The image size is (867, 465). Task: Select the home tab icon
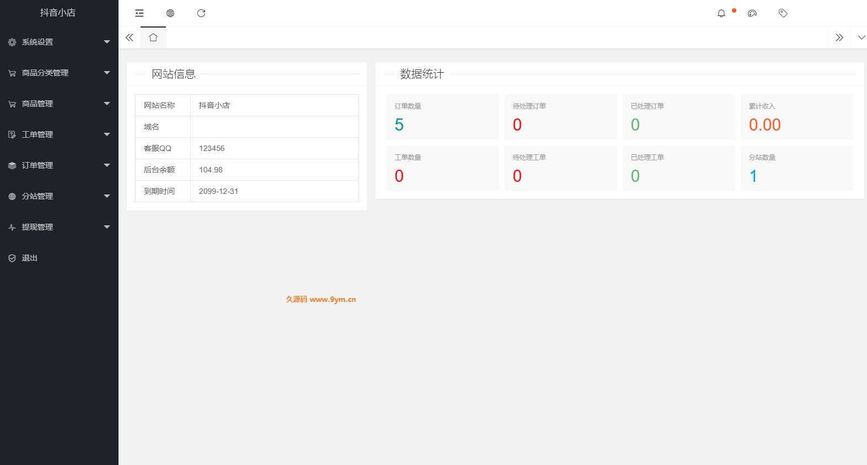153,37
